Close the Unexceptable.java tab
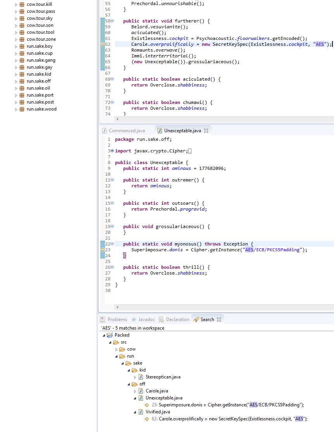334x432 pixels. (x=206, y=131)
